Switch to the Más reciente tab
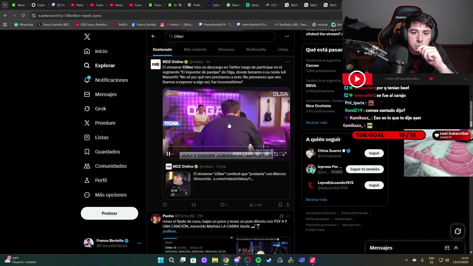 (195, 50)
